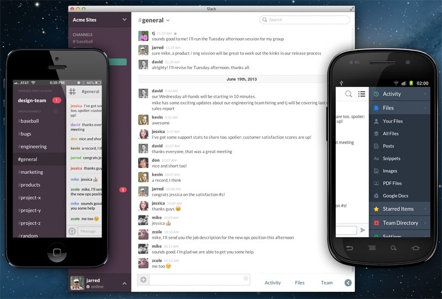Open Activity in Android side menu

(400, 94)
